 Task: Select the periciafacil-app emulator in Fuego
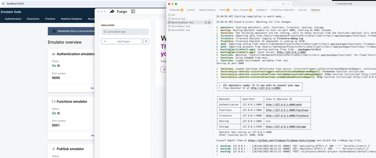point(125,32)
